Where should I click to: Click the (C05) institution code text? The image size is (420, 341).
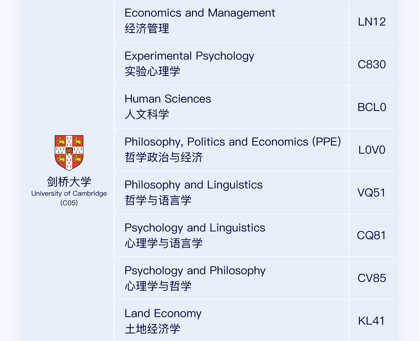pos(69,203)
